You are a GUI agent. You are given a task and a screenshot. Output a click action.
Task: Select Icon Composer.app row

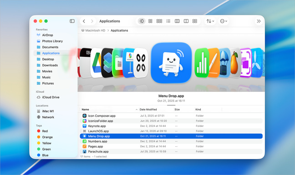point(171,115)
